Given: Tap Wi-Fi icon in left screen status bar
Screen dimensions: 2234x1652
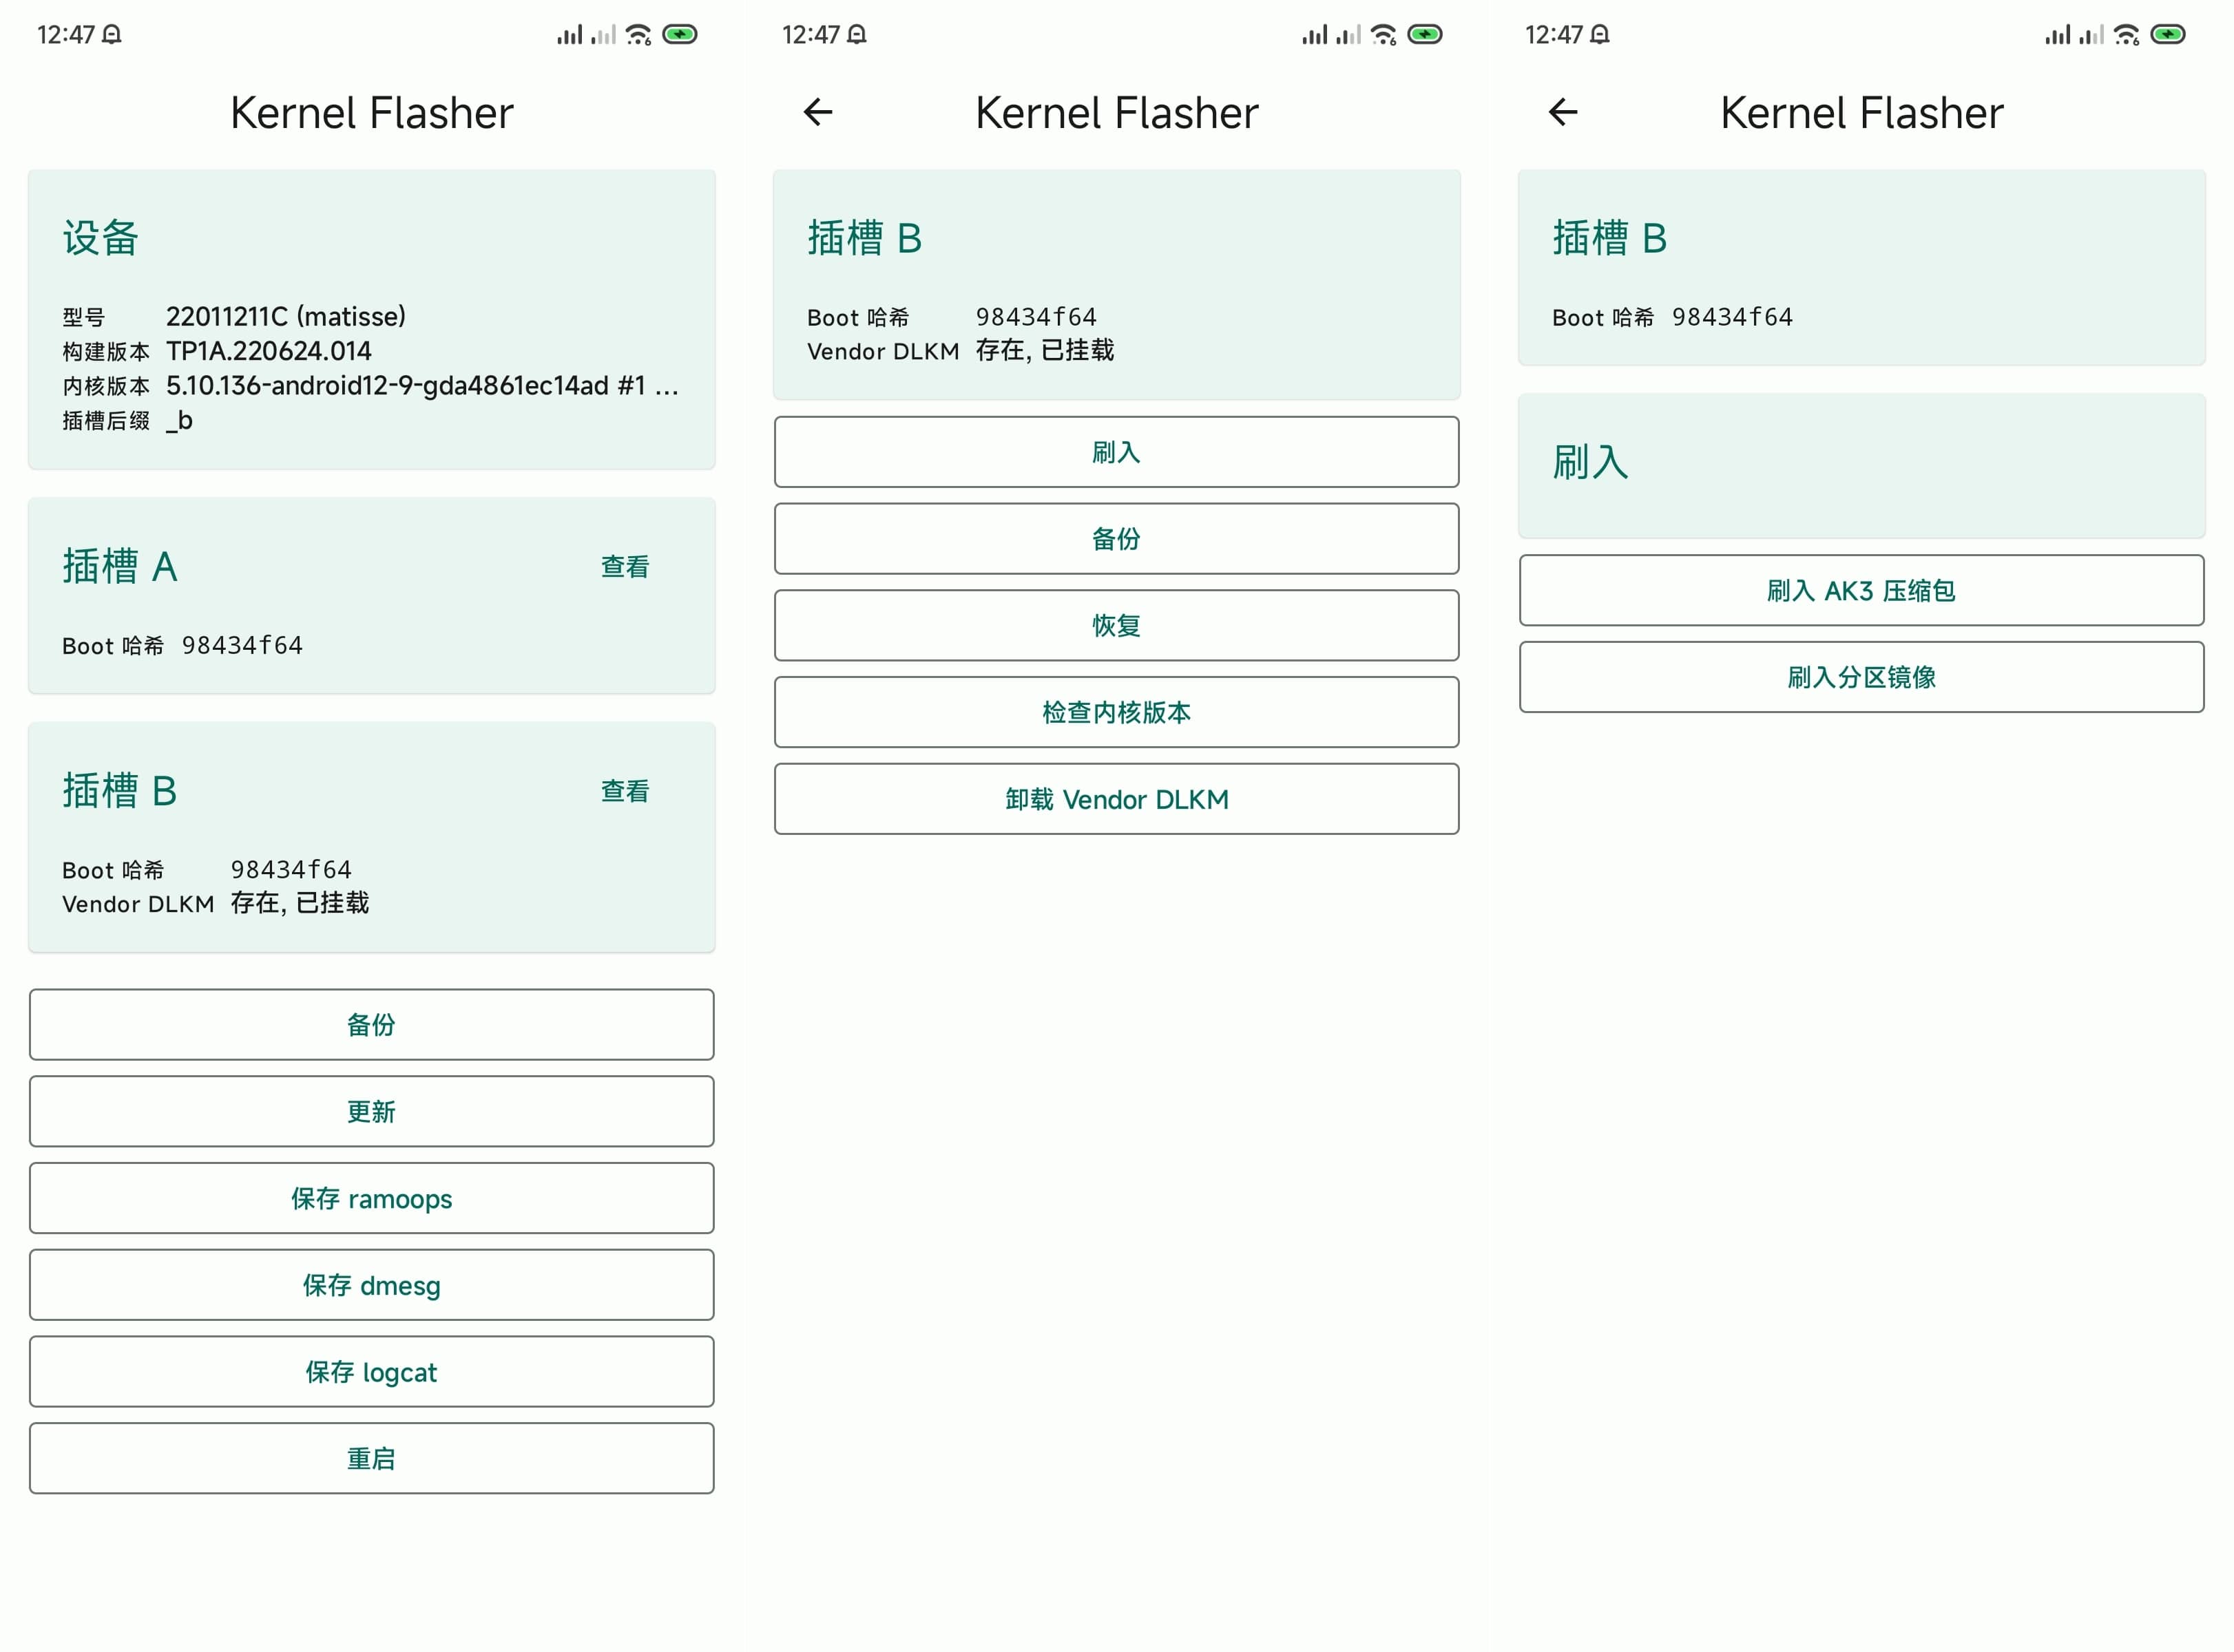Looking at the screenshot, I should (x=638, y=35).
